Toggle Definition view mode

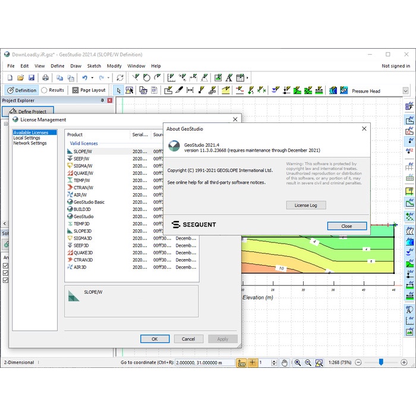[x=21, y=90]
